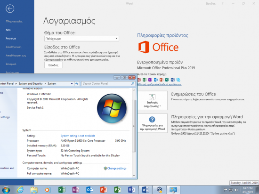The image size is (259, 194).
Task: Click Είσοδος link in Word title bar
Action: [x=210, y=3]
